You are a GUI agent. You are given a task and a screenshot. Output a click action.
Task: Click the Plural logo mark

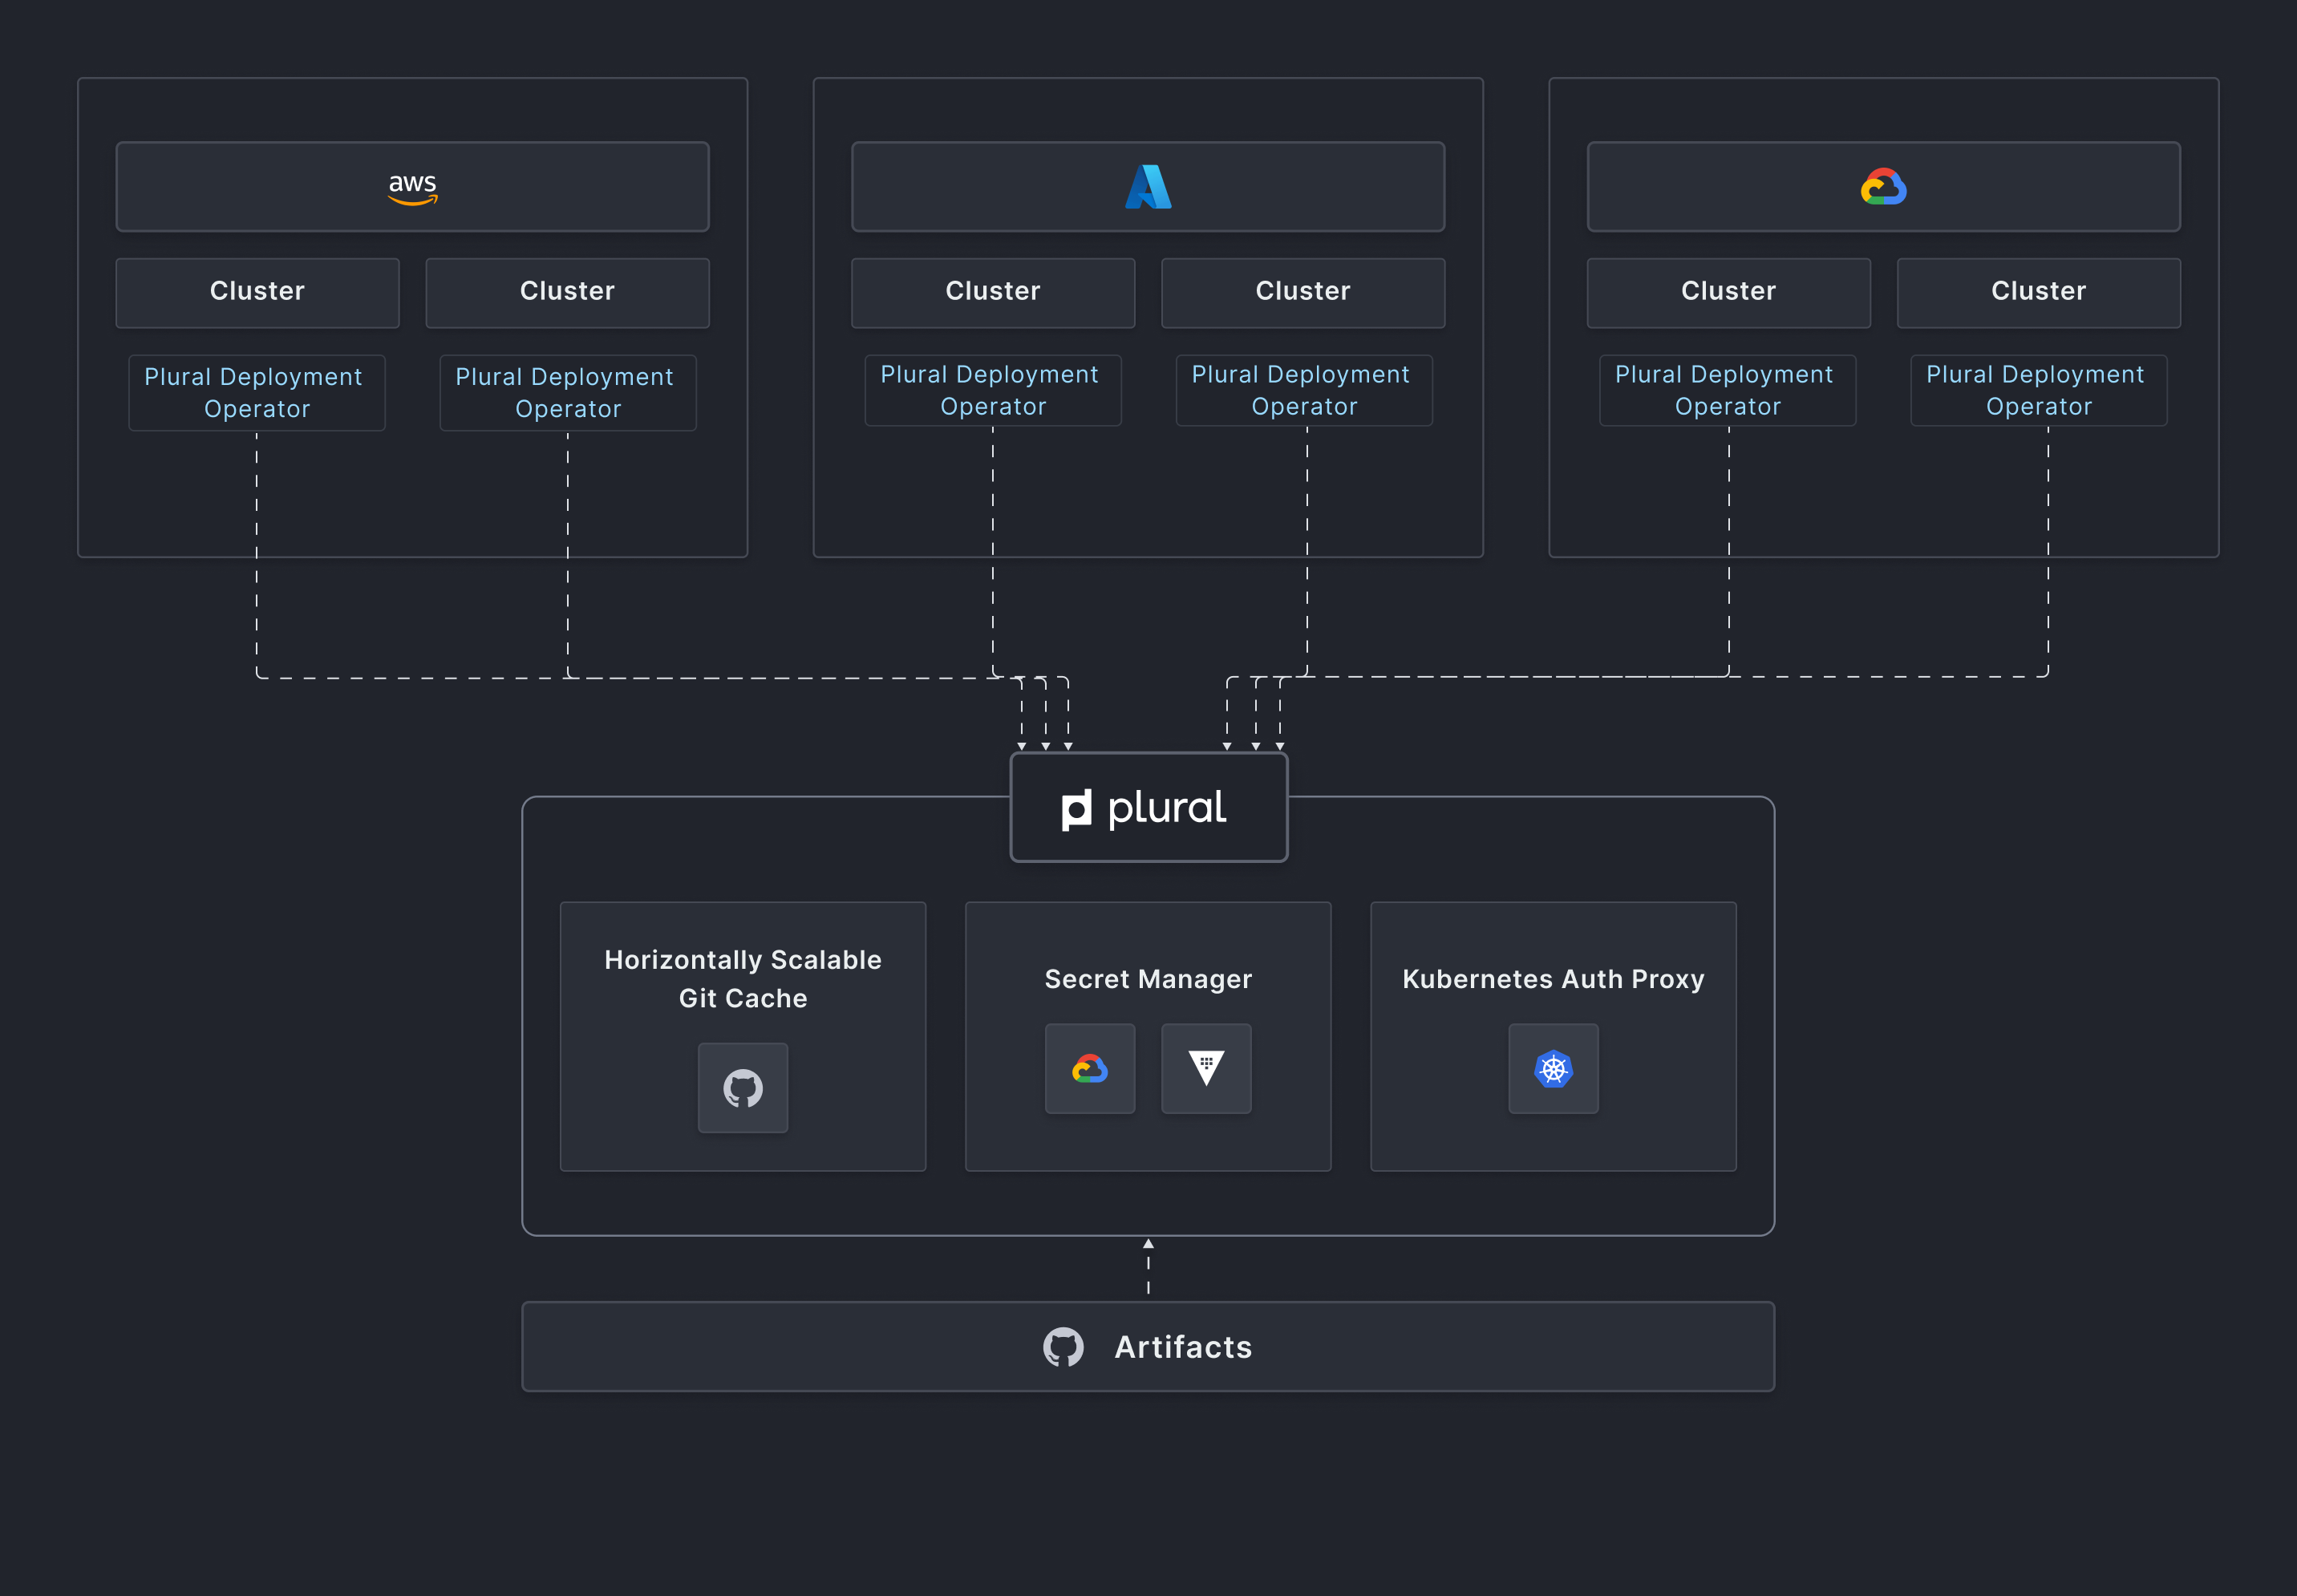coord(1076,810)
